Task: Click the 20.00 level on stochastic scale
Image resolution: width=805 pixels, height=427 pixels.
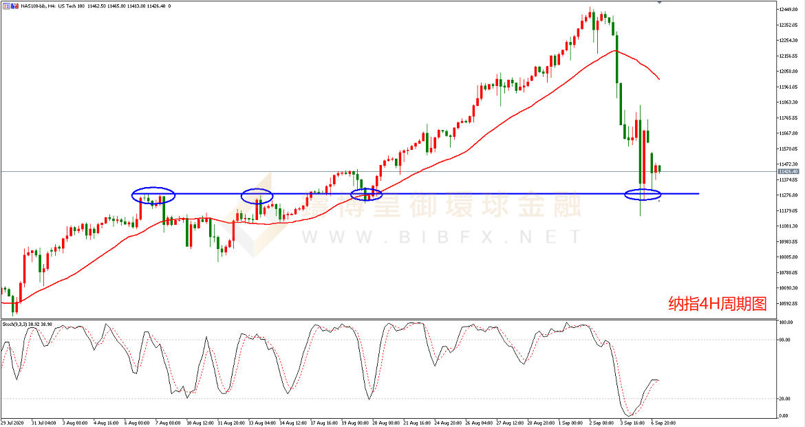Action: point(782,399)
